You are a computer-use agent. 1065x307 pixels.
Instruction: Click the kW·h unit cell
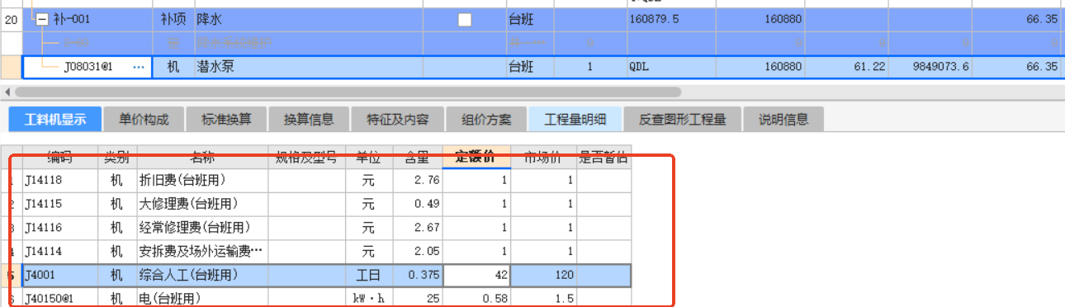click(369, 298)
